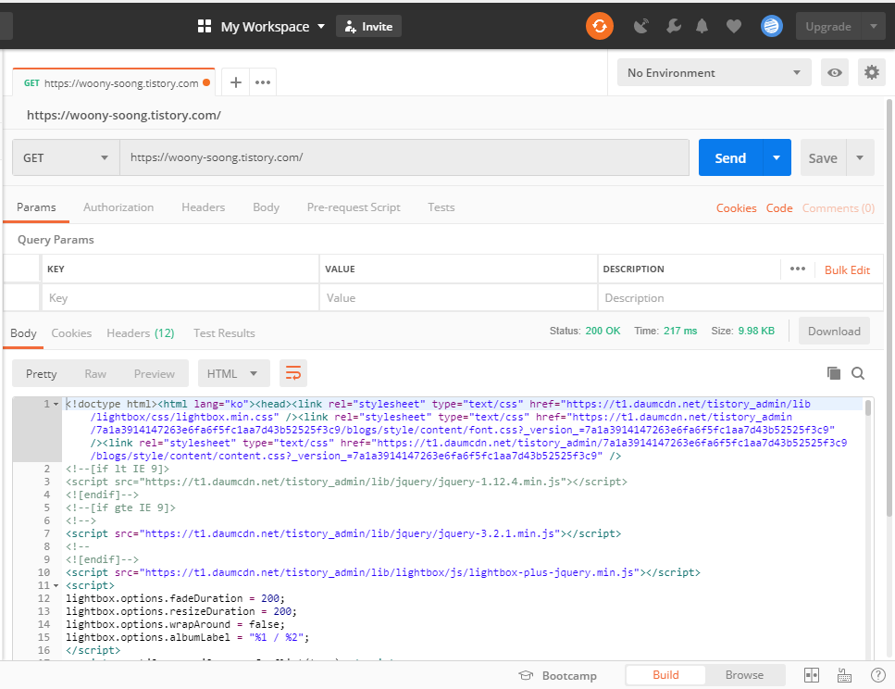The image size is (895, 689).
Task: Open the satellite capture requests icon
Action: [x=641, y=26]
